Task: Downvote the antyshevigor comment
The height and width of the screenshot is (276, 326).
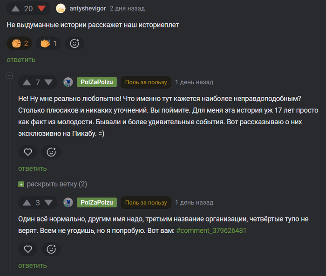Action: click(x=41, y=8)
